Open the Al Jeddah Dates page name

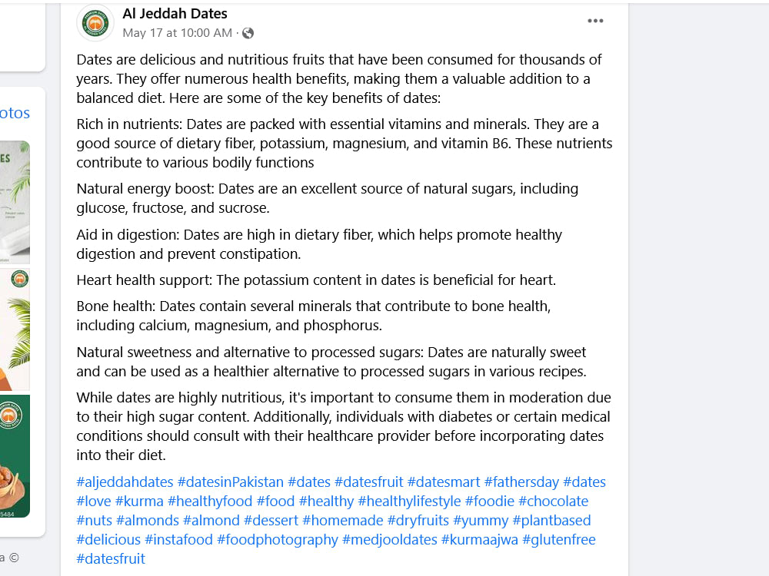pyautogui.click(x=175, y=14)
